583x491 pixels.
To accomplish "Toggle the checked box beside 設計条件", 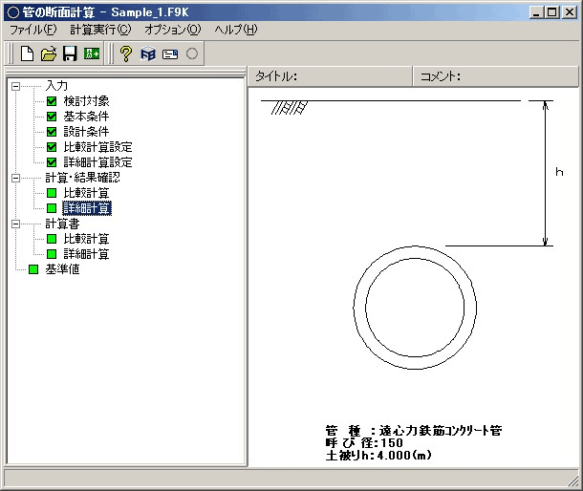I will (52, 132).
